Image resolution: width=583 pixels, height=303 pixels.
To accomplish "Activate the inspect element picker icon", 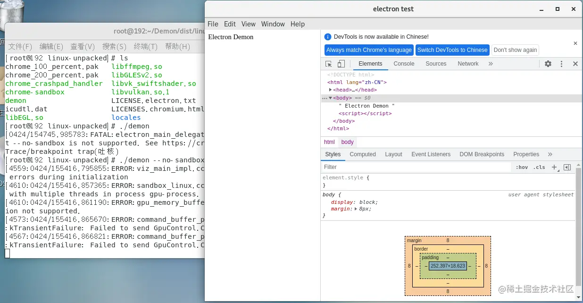I will [329, 64].
